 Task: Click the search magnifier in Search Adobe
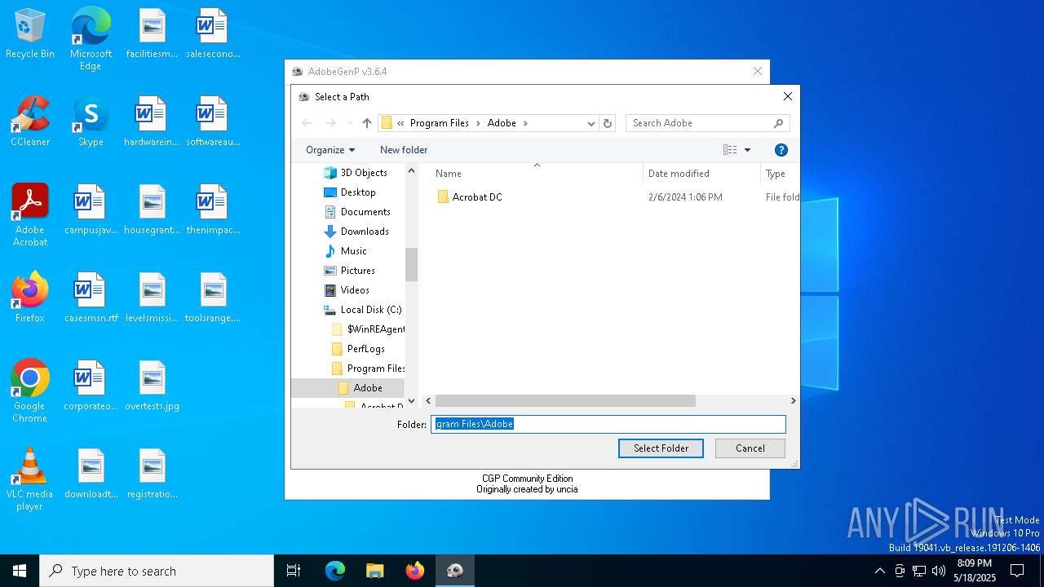[778, 123]
